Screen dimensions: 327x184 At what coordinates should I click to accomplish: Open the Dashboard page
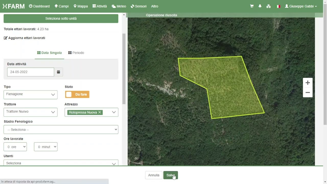click(x=39, y=6)
